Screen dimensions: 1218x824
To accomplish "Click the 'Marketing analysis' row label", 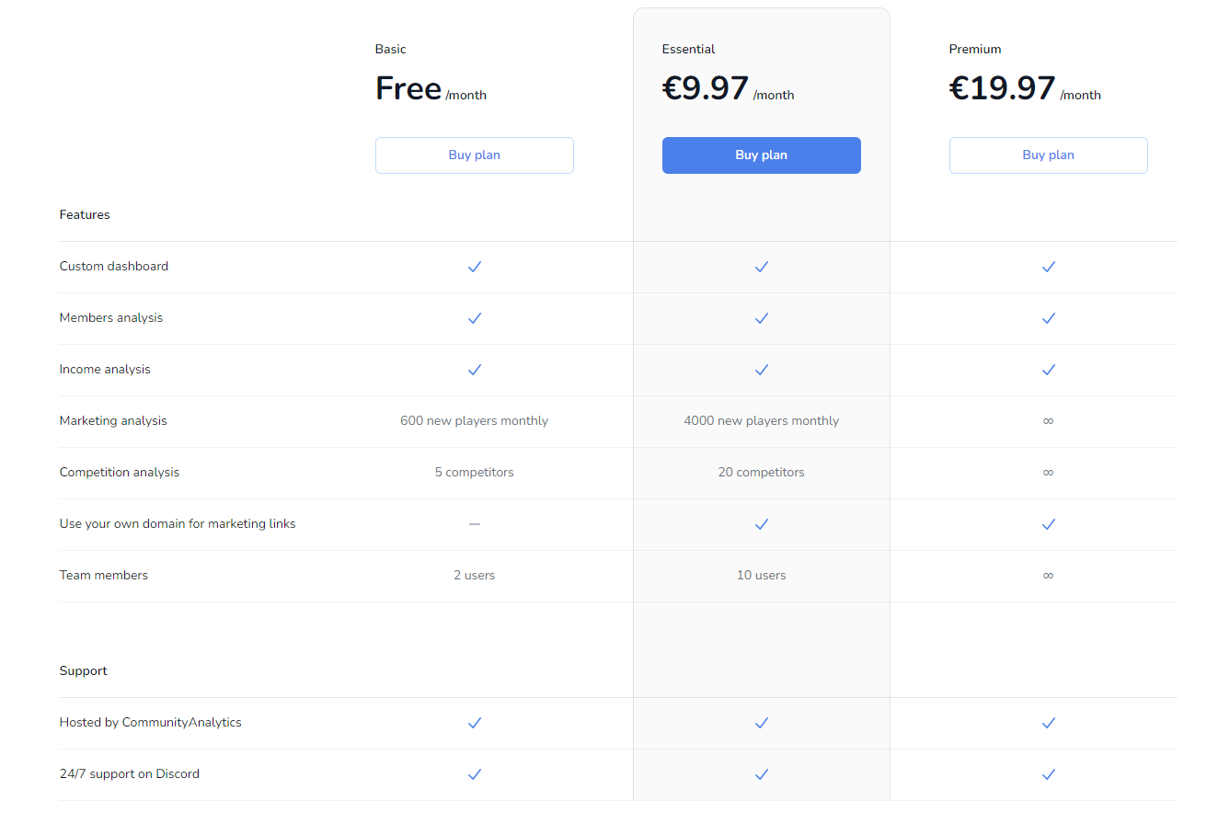I will coord(113,421).
